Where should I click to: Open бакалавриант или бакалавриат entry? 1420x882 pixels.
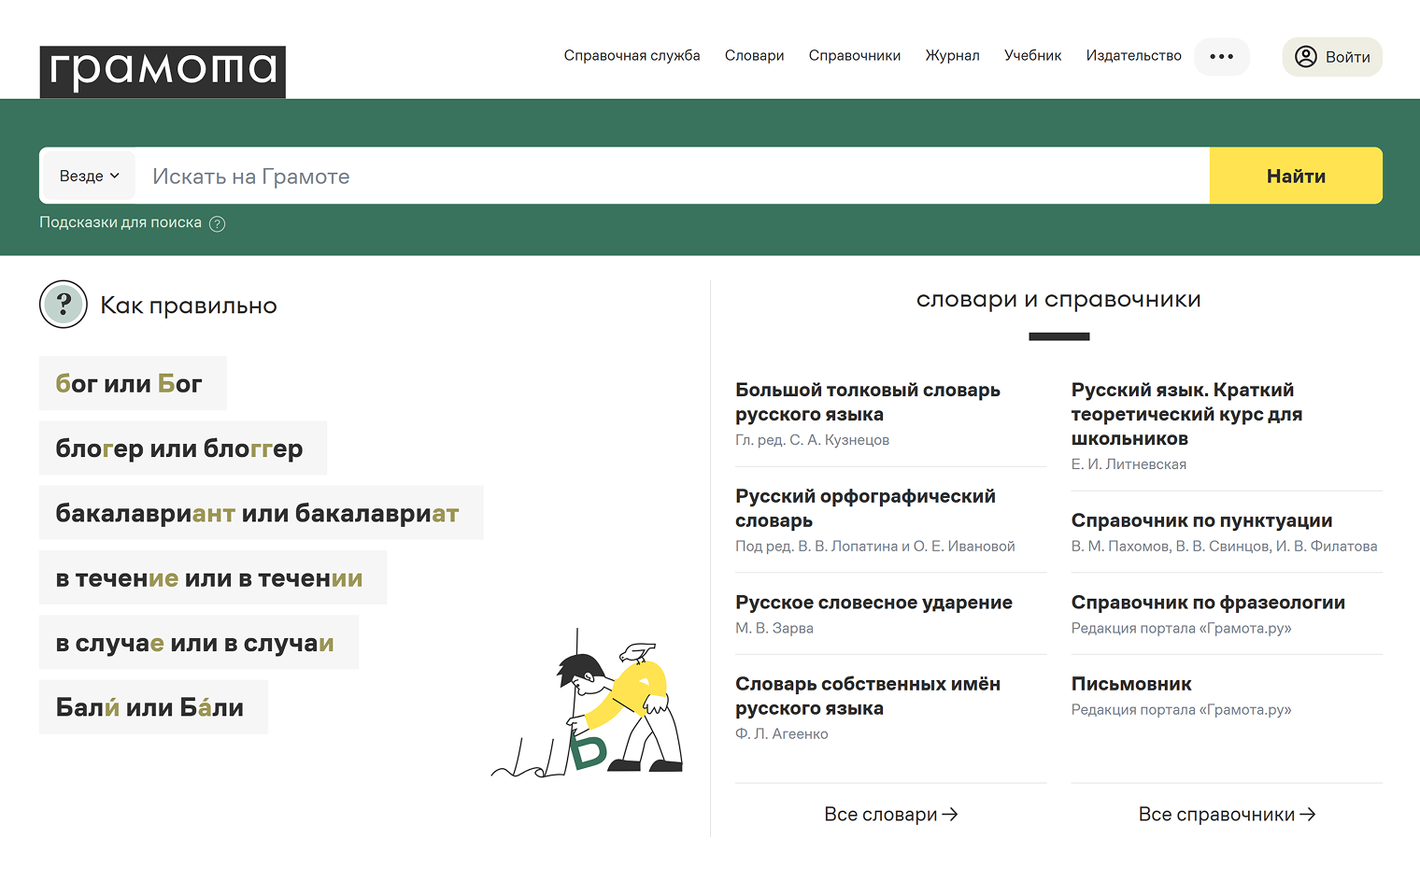pos(262,513)
